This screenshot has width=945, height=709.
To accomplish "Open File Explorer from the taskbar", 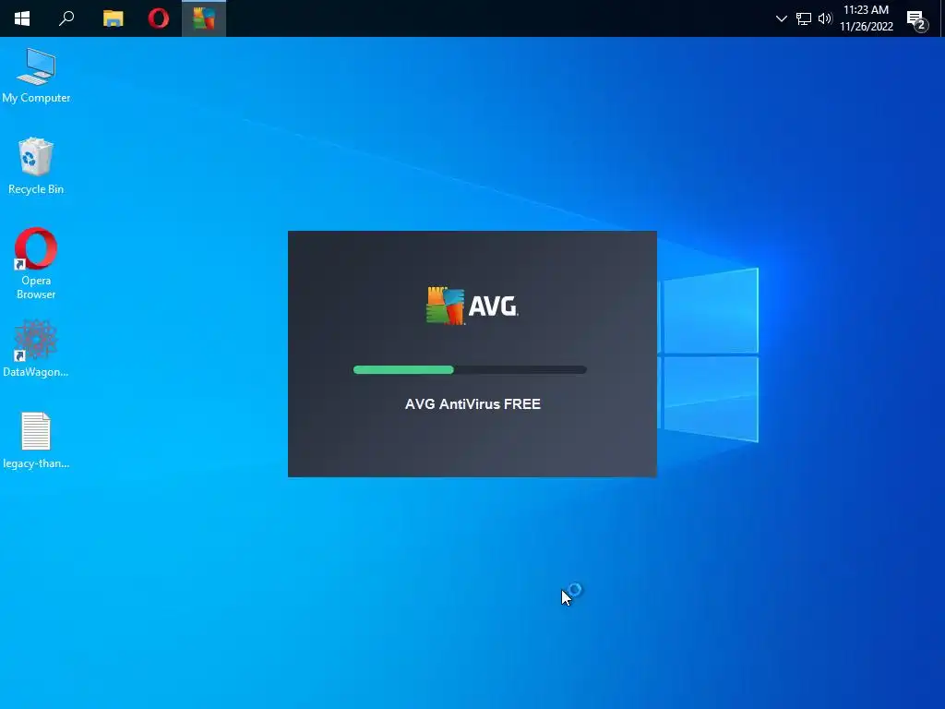I will point(113,18).
